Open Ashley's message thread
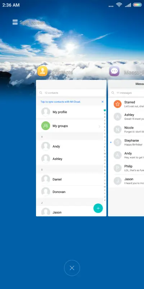The image size is (144, 289). click(126, 117)
